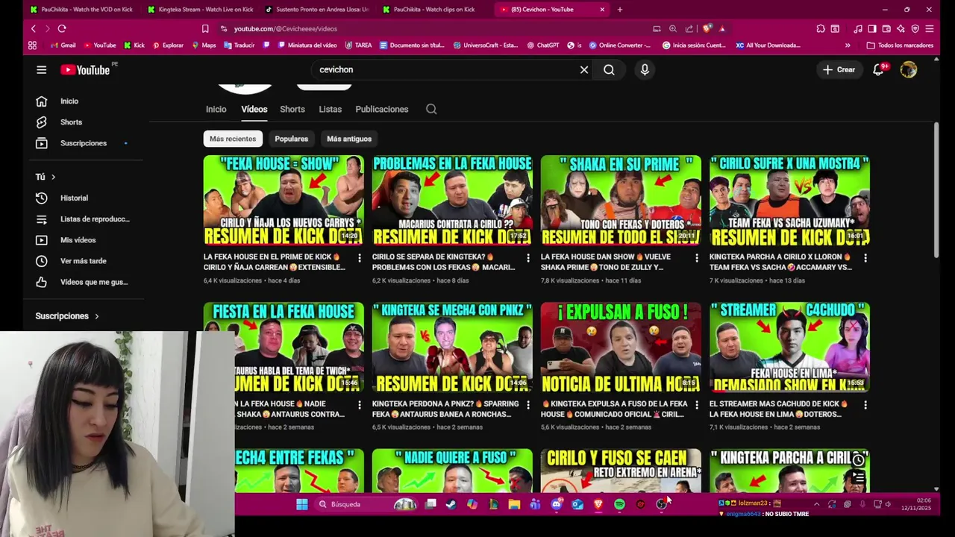Select the Más recientes filter chip
The height and width of the screenshot is (537, 955).
point(233,139)
